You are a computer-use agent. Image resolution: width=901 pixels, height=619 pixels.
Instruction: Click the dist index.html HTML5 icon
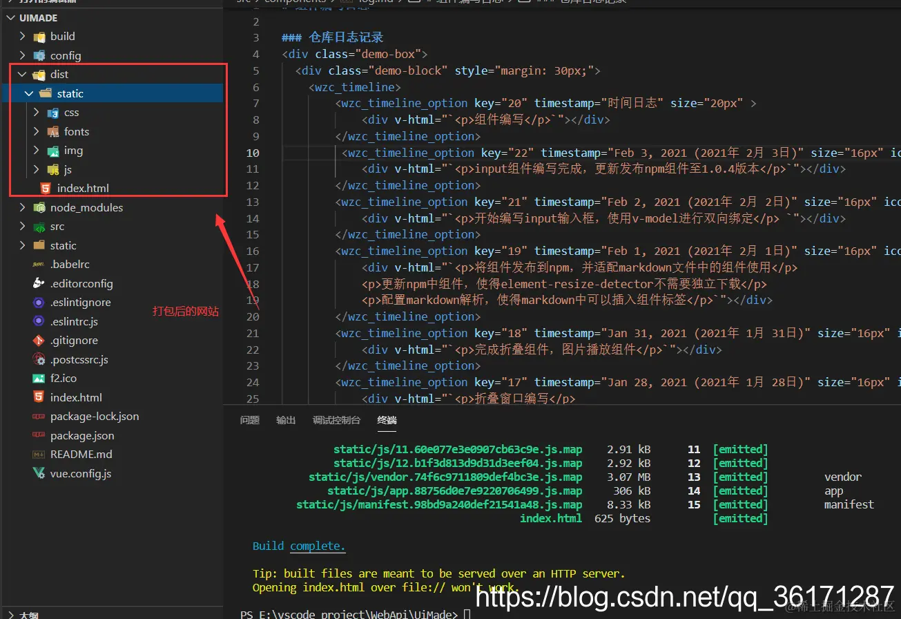(46, 189)
